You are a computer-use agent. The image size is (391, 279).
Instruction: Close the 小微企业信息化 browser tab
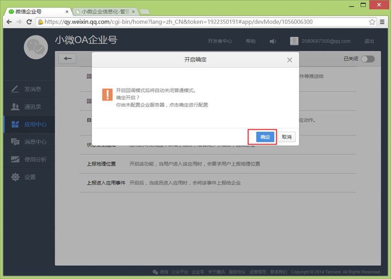133,11
